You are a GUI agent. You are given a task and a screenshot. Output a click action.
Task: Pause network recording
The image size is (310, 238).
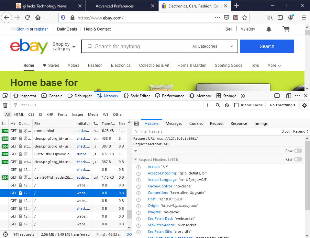point(209,105)
